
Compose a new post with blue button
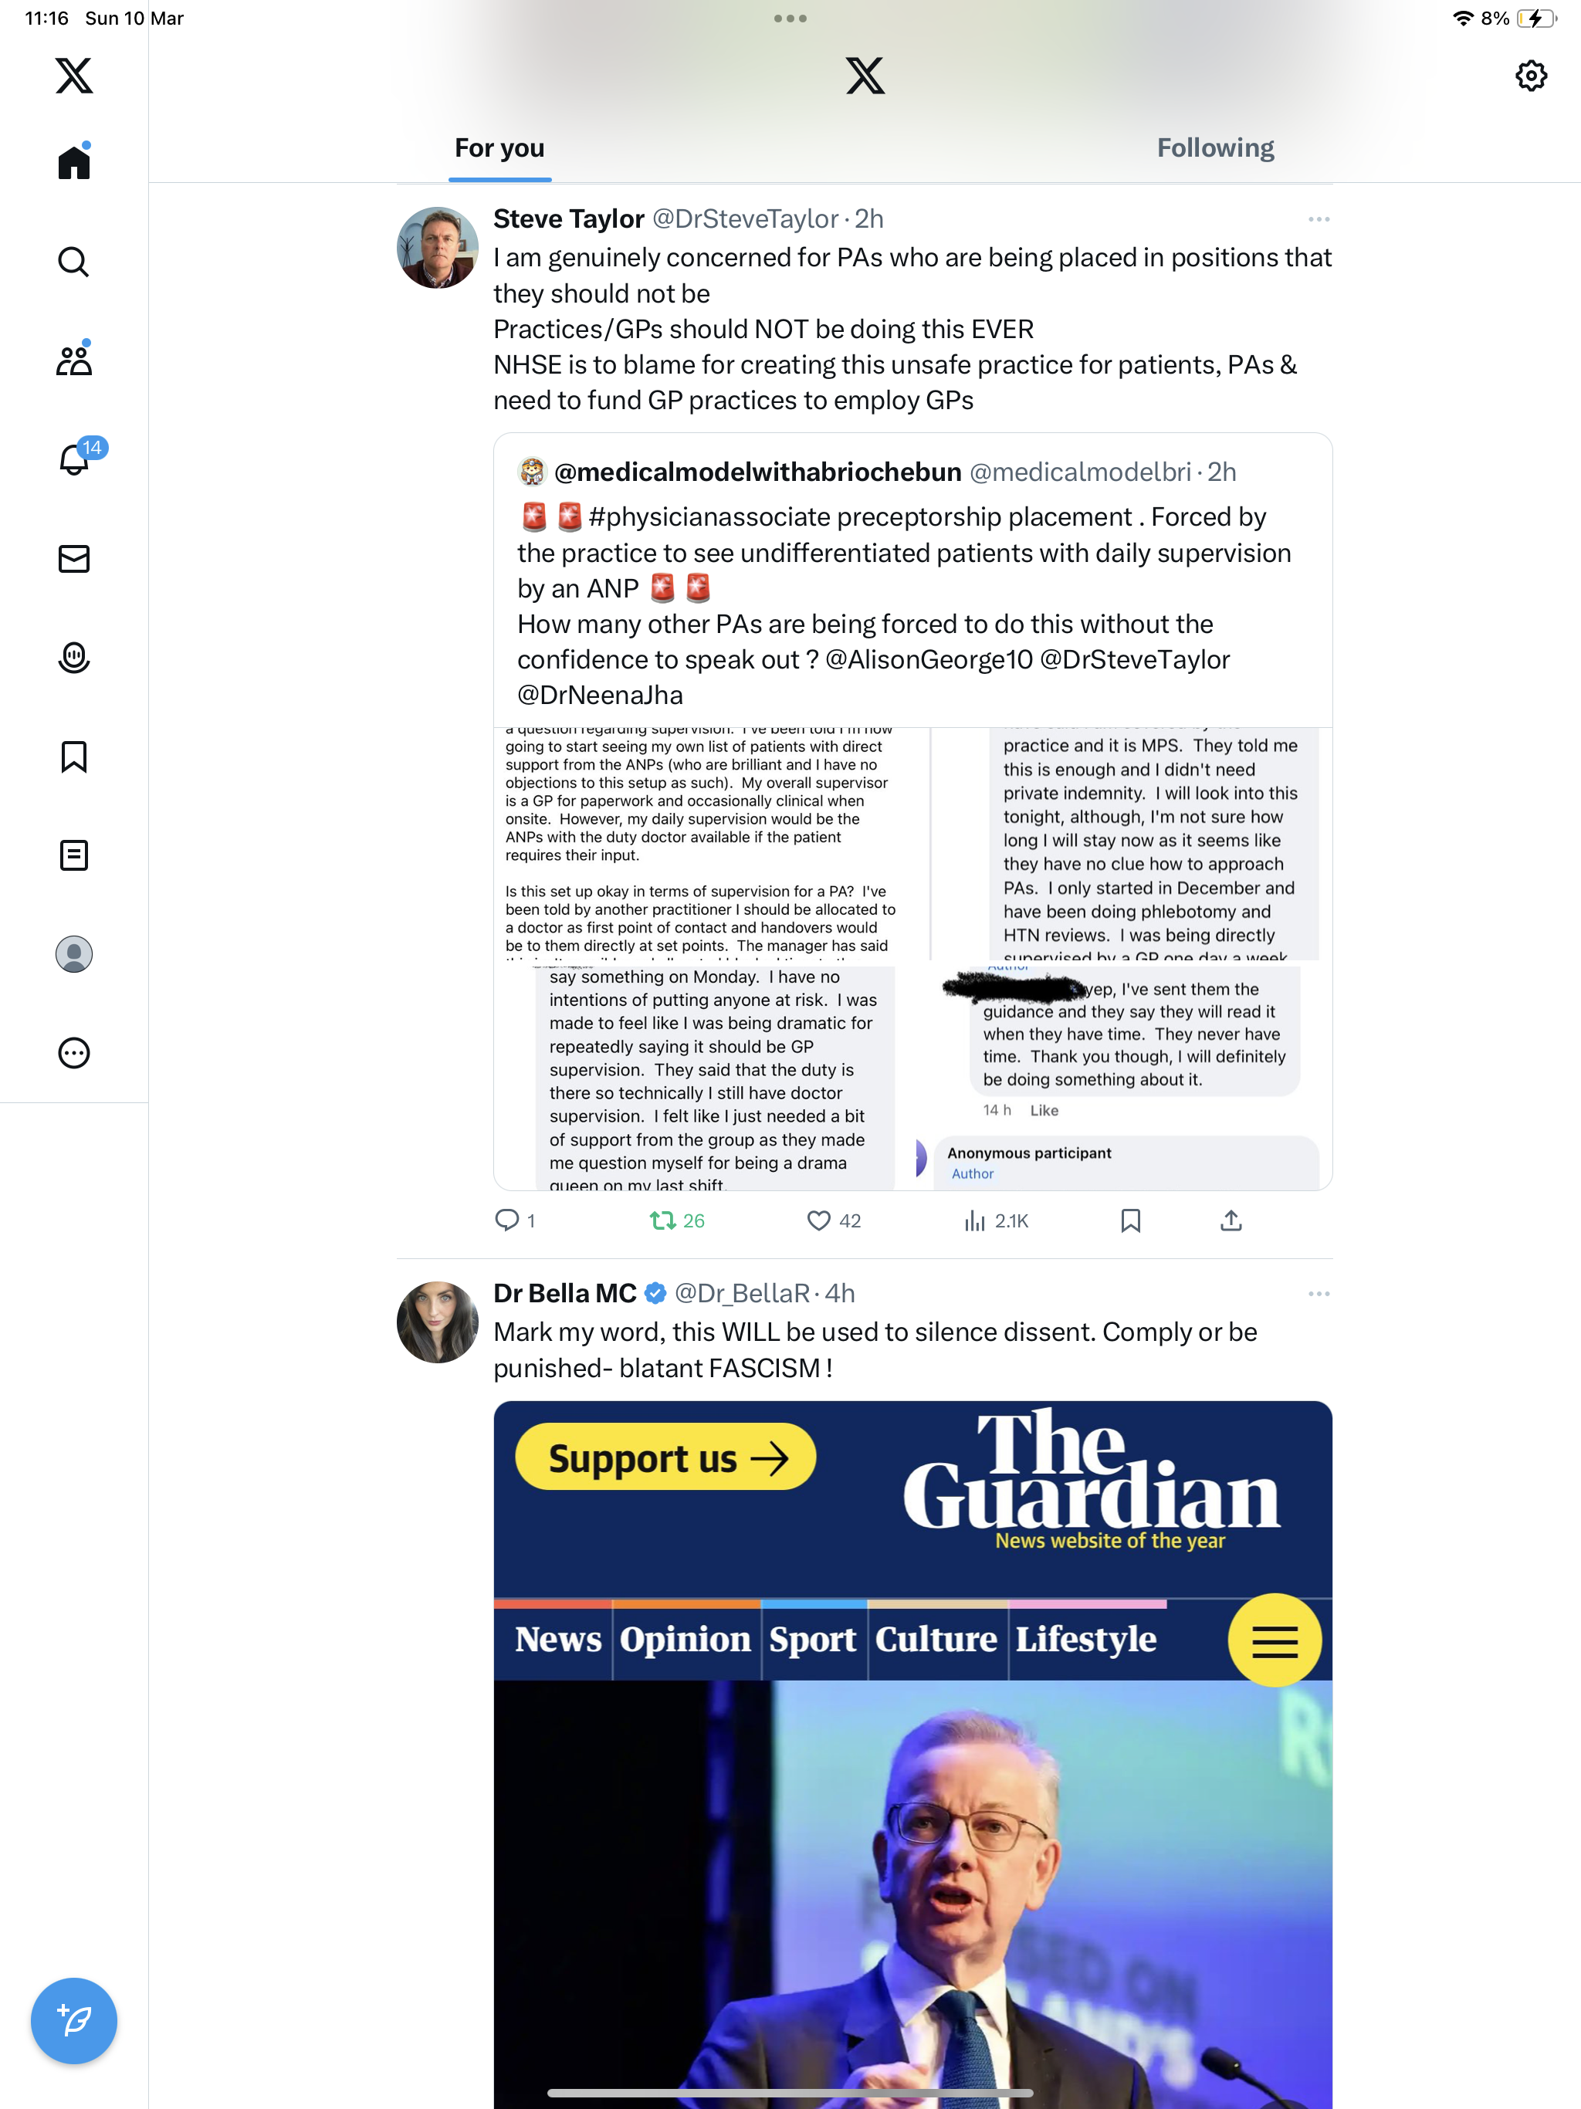click(x=73, y=2020)
